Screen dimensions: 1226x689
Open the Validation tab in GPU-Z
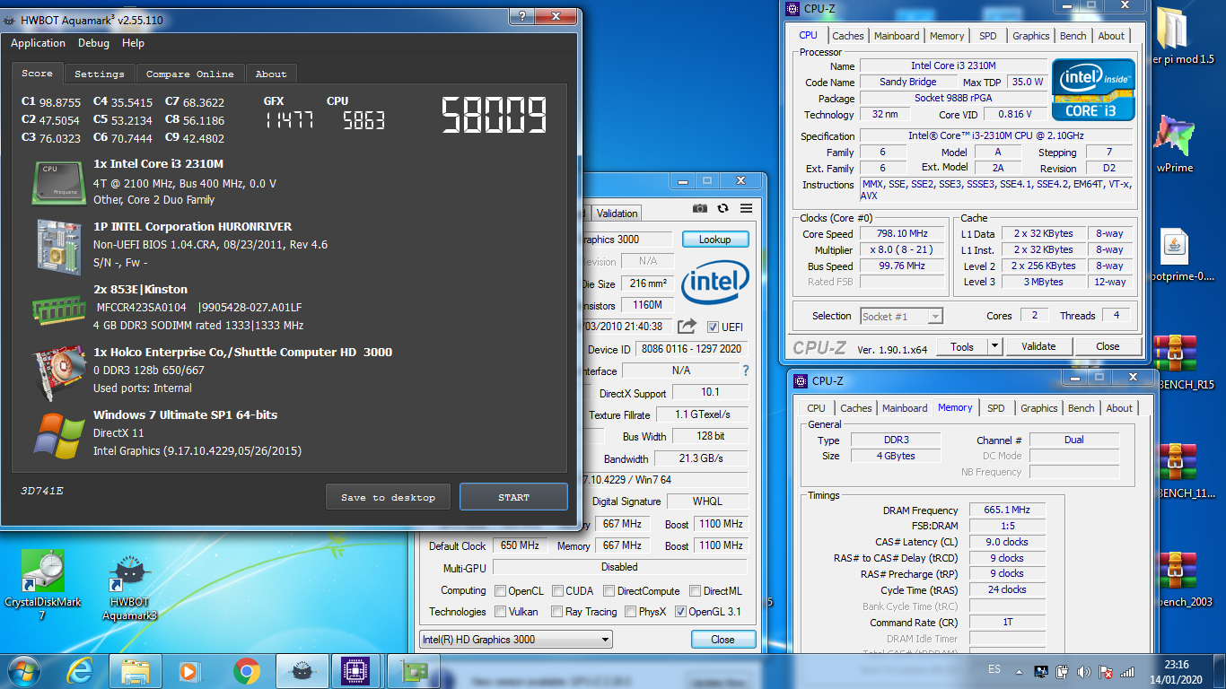click(x=617, y=214)
